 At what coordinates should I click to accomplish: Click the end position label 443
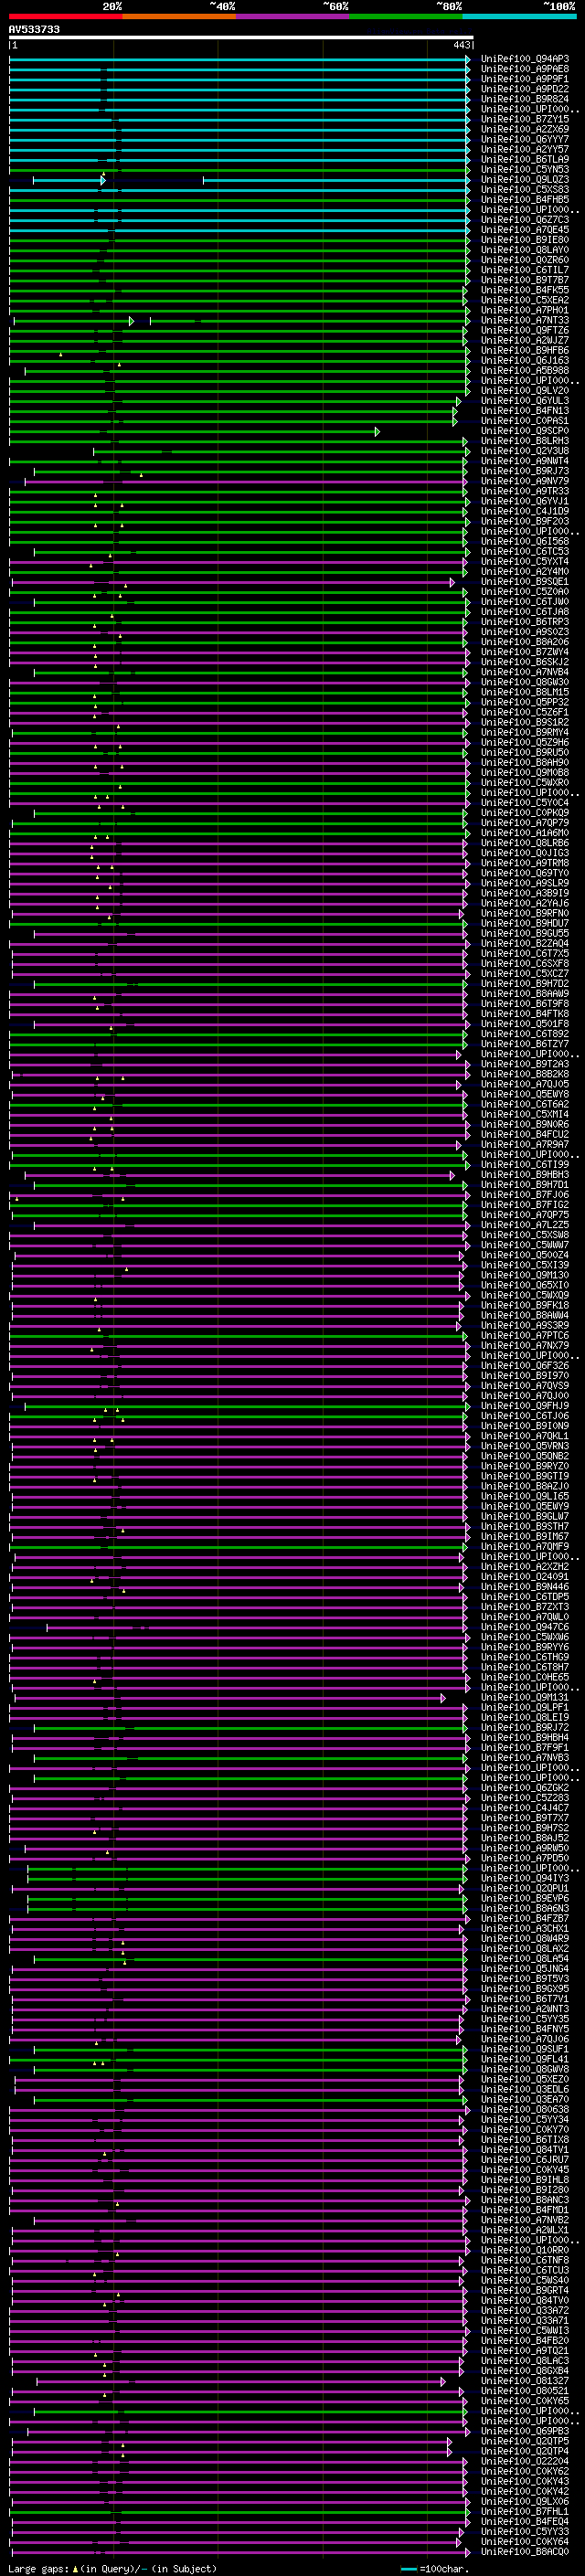click(x=462, y=46)
